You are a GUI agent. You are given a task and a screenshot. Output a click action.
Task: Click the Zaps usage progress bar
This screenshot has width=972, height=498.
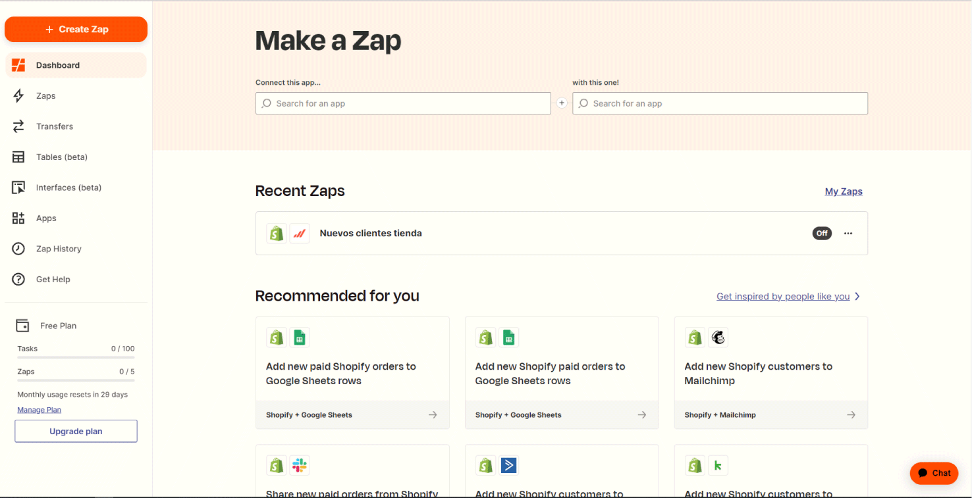76,380
